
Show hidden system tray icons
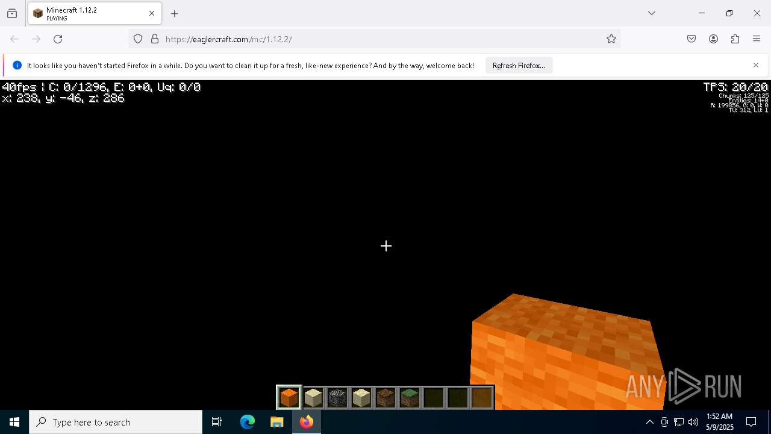point(649,422)
